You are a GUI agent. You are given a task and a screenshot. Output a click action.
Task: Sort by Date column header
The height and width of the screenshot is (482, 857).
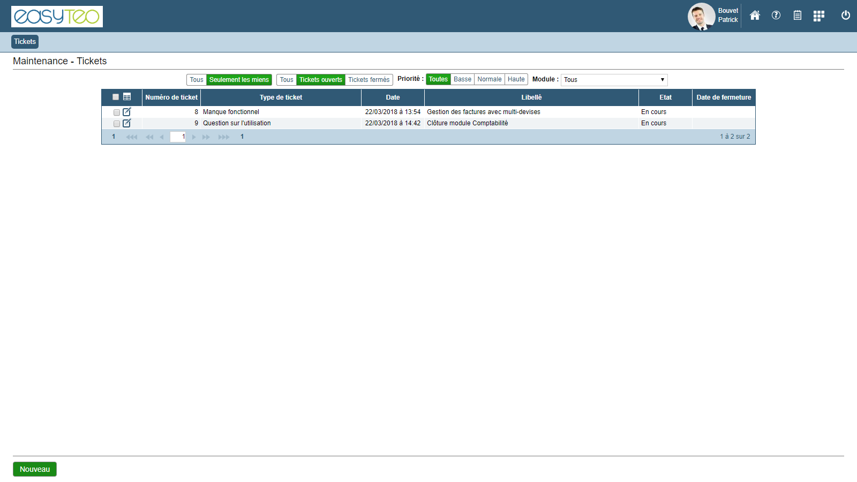(393, 97)
